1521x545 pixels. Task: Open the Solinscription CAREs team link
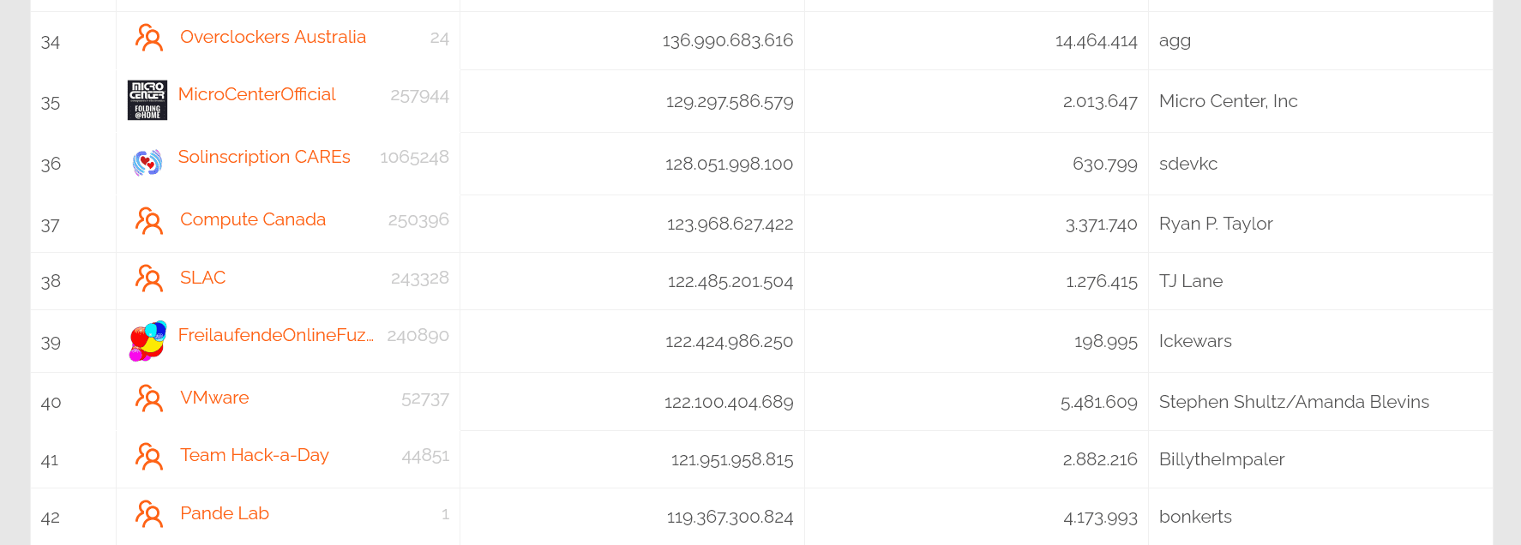pos(264,157)
